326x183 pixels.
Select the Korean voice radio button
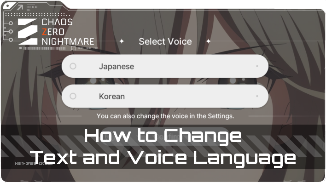(x=73, y=96)
